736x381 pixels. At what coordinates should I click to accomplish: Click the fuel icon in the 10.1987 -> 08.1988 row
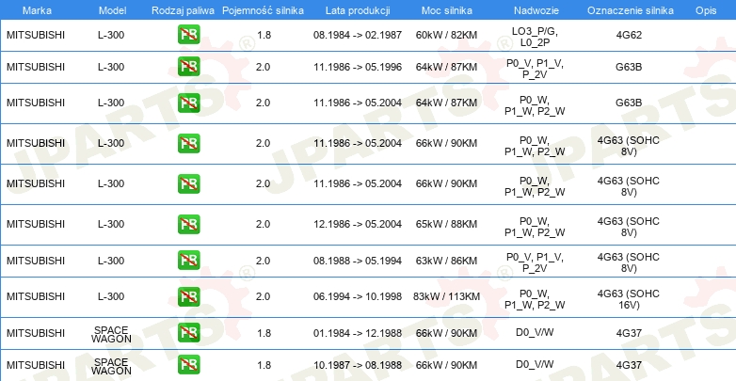pos(188,365)
